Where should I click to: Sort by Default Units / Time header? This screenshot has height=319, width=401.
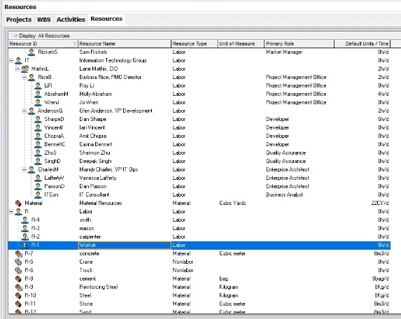point(362,43)
